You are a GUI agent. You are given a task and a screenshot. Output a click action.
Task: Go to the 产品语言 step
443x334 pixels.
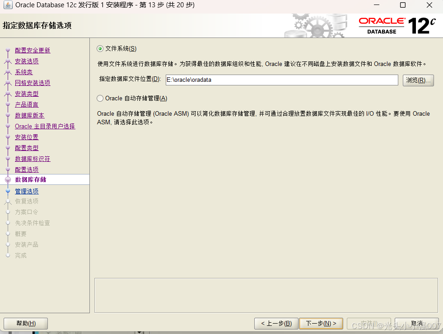pos(27,105)
